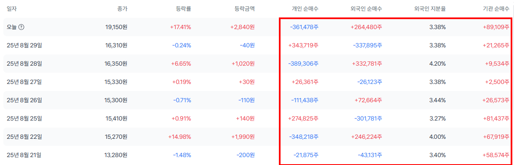Click closing price 15,270원
Image resolution: width=514 pixels, height=165 pixels.
coord(116,137)
